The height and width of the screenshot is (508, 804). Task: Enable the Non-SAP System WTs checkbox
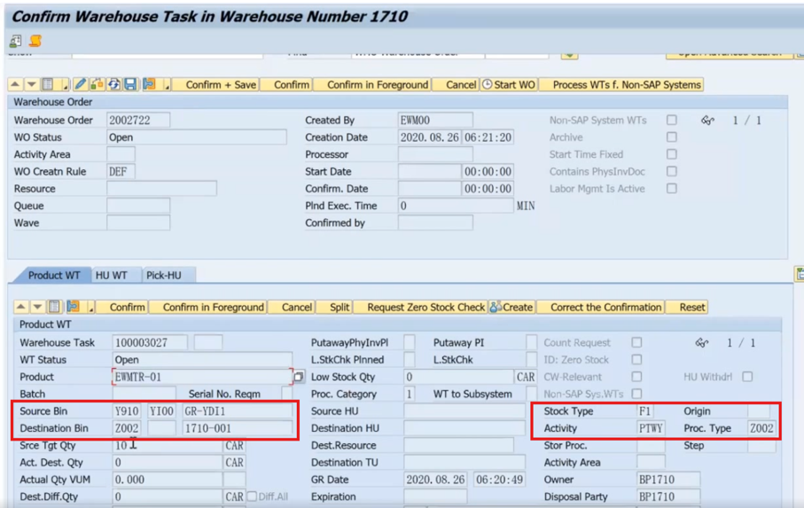(x=671, y=120)
